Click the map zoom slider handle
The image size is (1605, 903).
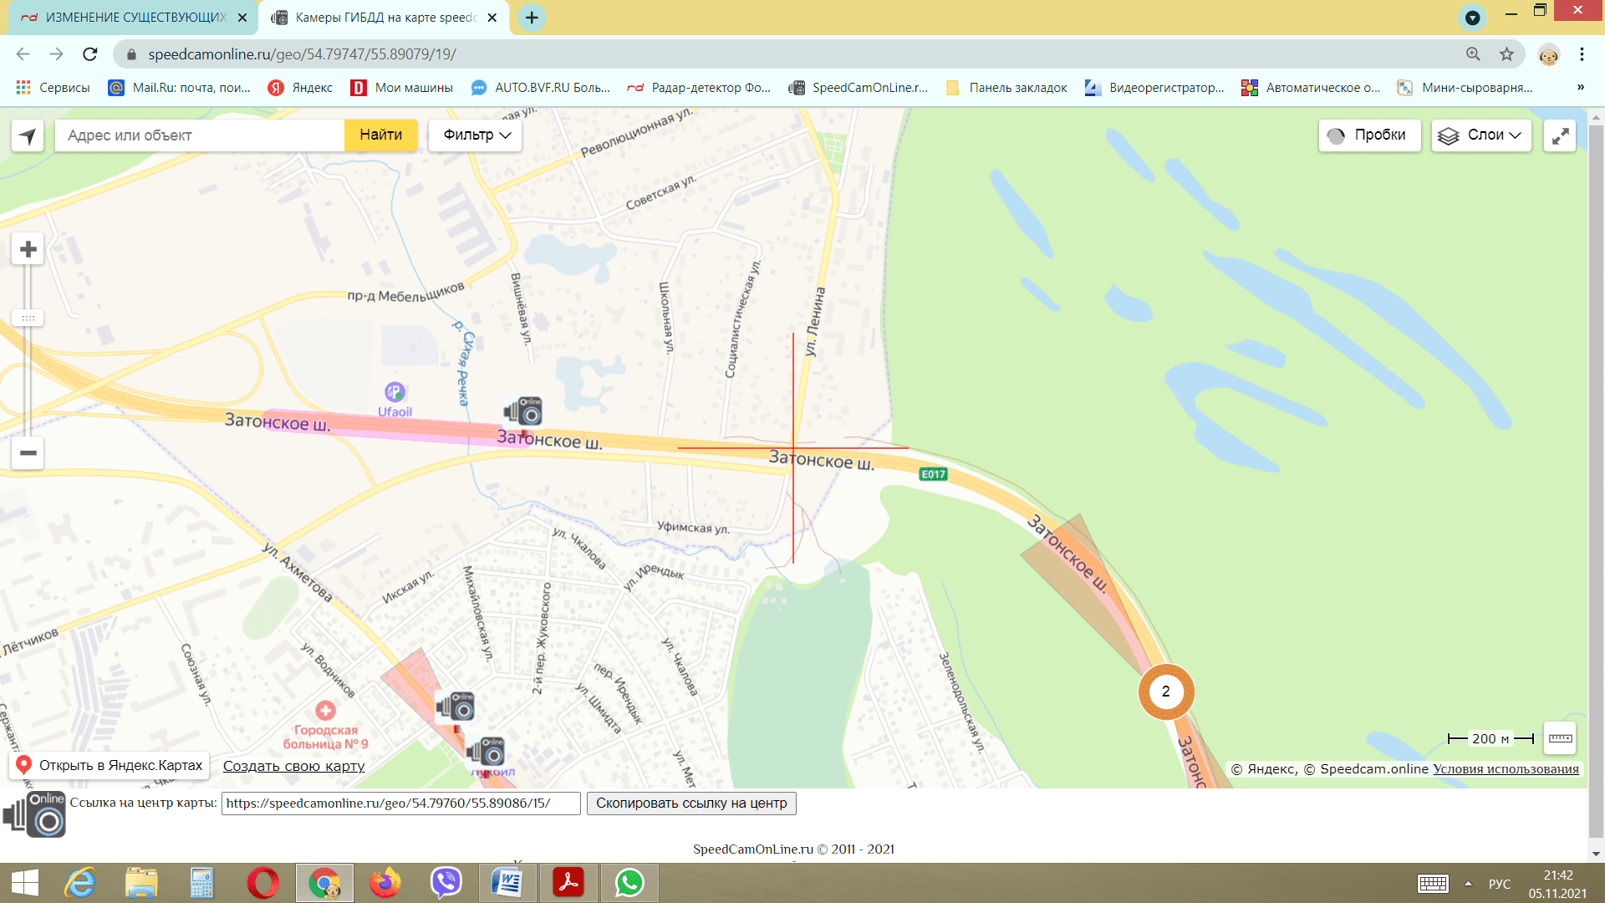click(28, 318)
